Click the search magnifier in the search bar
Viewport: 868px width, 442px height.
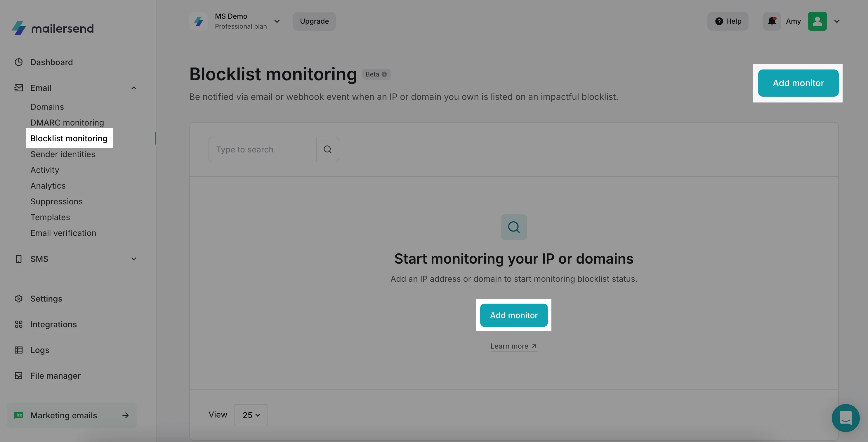click(327, 149)
